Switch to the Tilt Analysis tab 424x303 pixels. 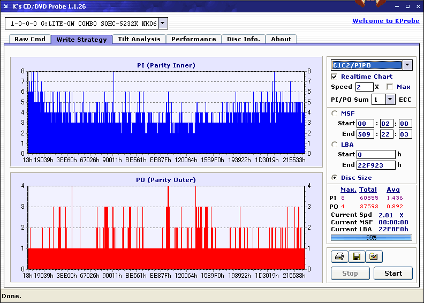139,39
